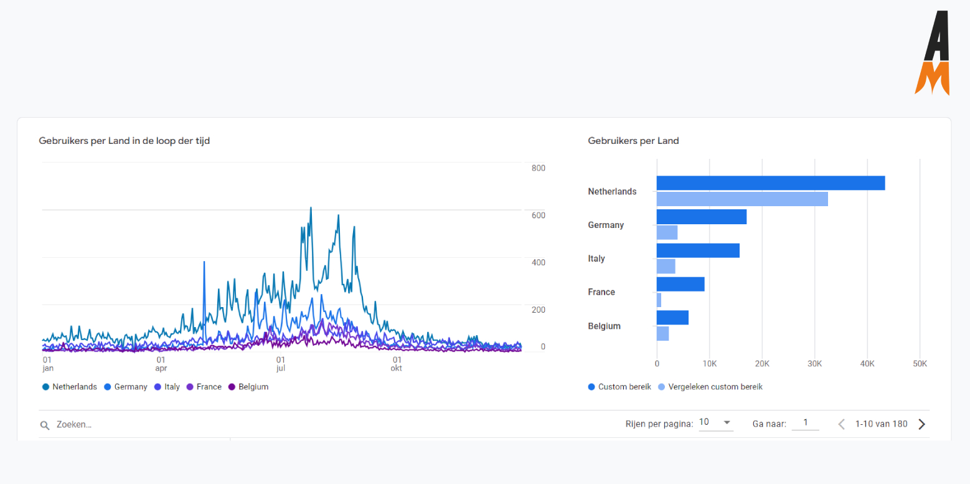970x484 pixels.
Task: Go to the previous page arrow
Action: click(x=841, y=424)
